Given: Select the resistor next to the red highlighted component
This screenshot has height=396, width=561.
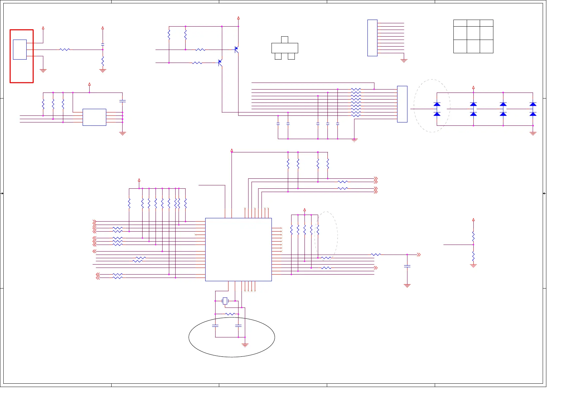Looking at the screenshot, I should point(65,50).
